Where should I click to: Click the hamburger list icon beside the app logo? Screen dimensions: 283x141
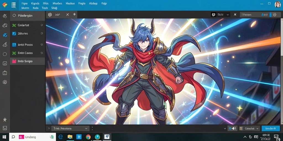(x=14, y=5)
